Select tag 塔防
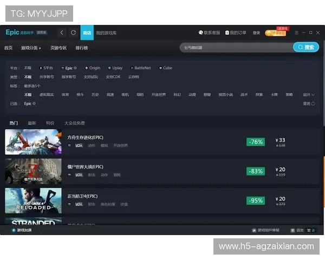Viewport: 325px width, 260px height. click(x=140, y=95)
